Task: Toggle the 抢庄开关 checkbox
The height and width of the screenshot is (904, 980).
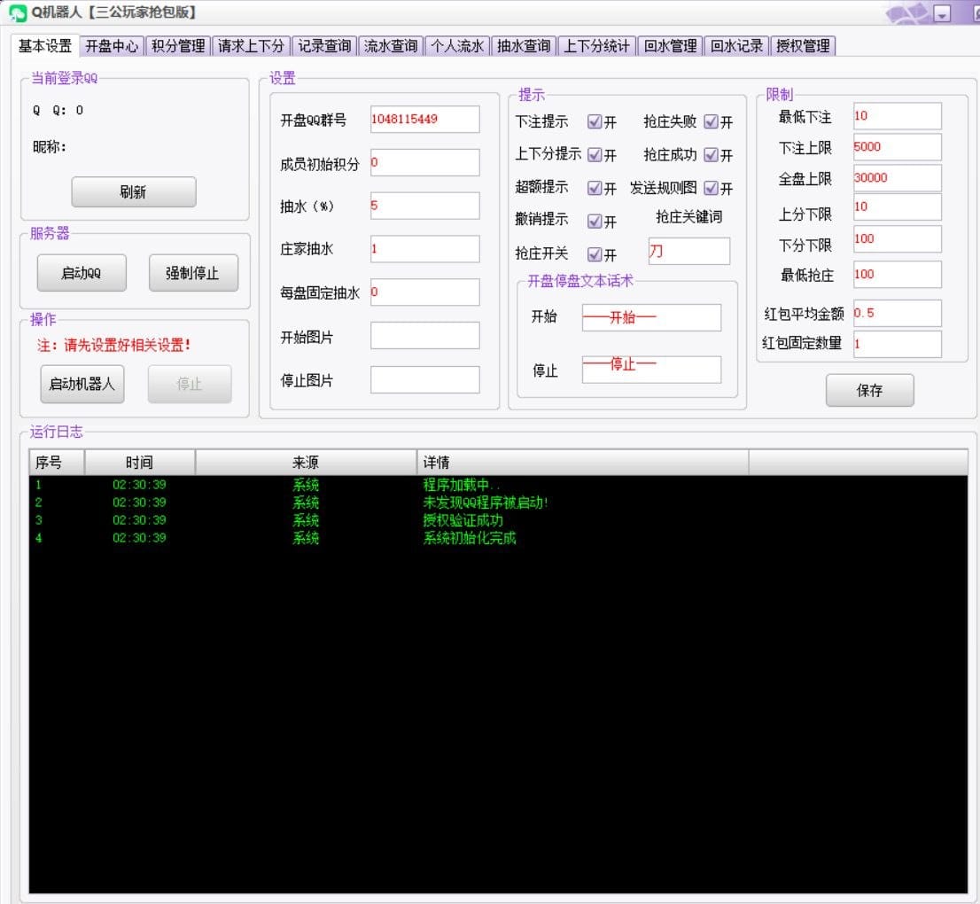Action: tap(595, 254)
